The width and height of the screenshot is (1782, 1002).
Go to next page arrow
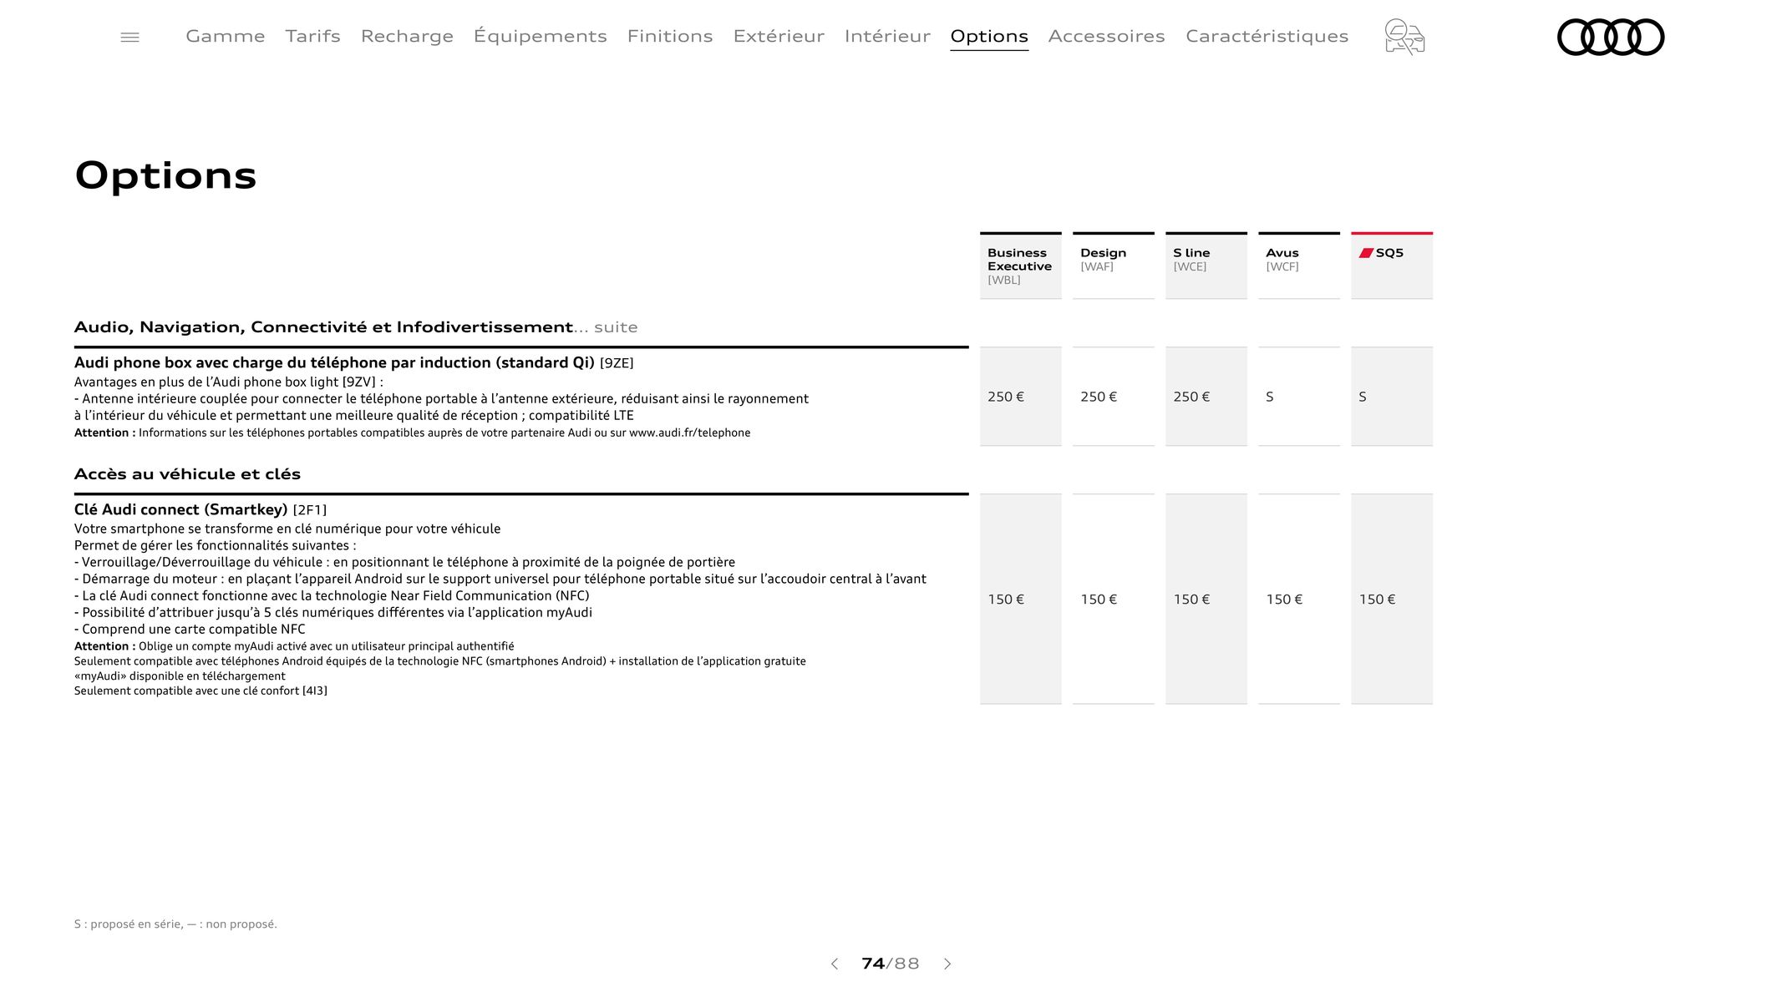pos(947,964)
